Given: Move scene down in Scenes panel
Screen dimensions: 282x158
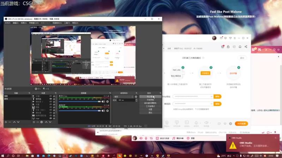Looking at the screenshot, I should click(x=18, y=122).
